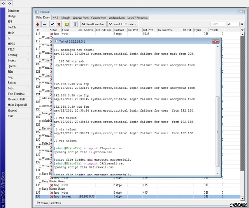Expand the IP submenu in sidebar
The height and width of the screenshot is (208, 249).
(x=16, y=38)
